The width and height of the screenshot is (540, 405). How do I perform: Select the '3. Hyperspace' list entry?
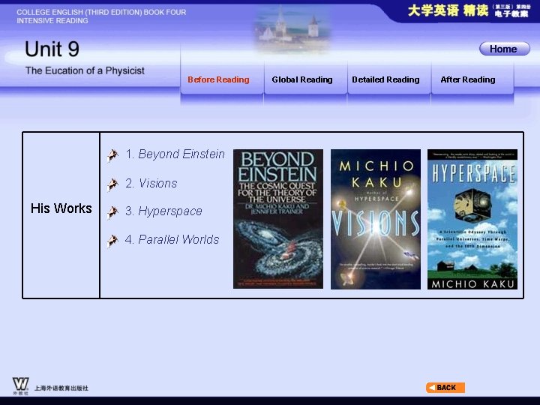pyautogui.click(x=163, y=211)
